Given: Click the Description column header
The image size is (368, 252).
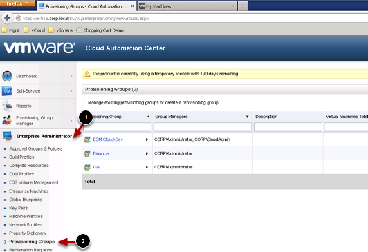Looking at the screenshot, I should (x=266, y=117).
